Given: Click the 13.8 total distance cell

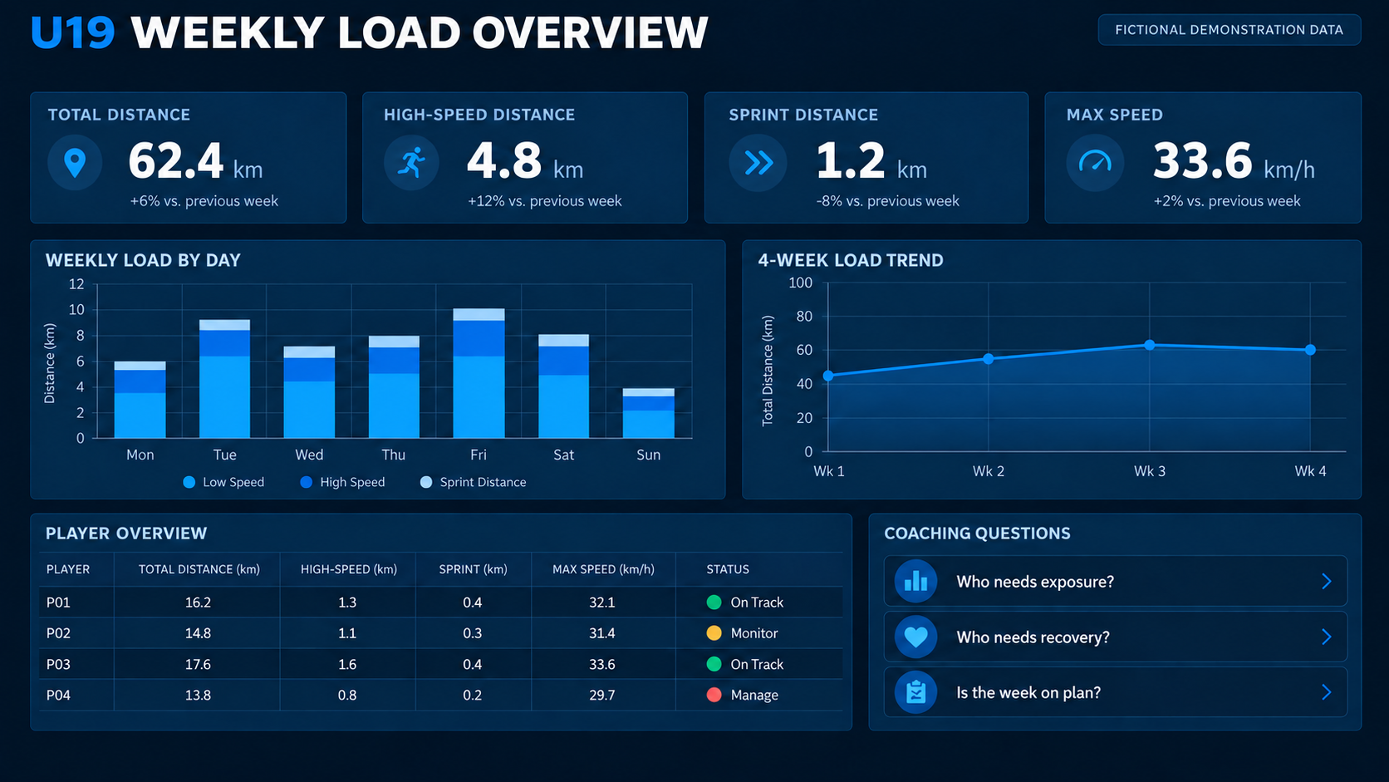Looking at the screenshot, I should coord(198,695).
